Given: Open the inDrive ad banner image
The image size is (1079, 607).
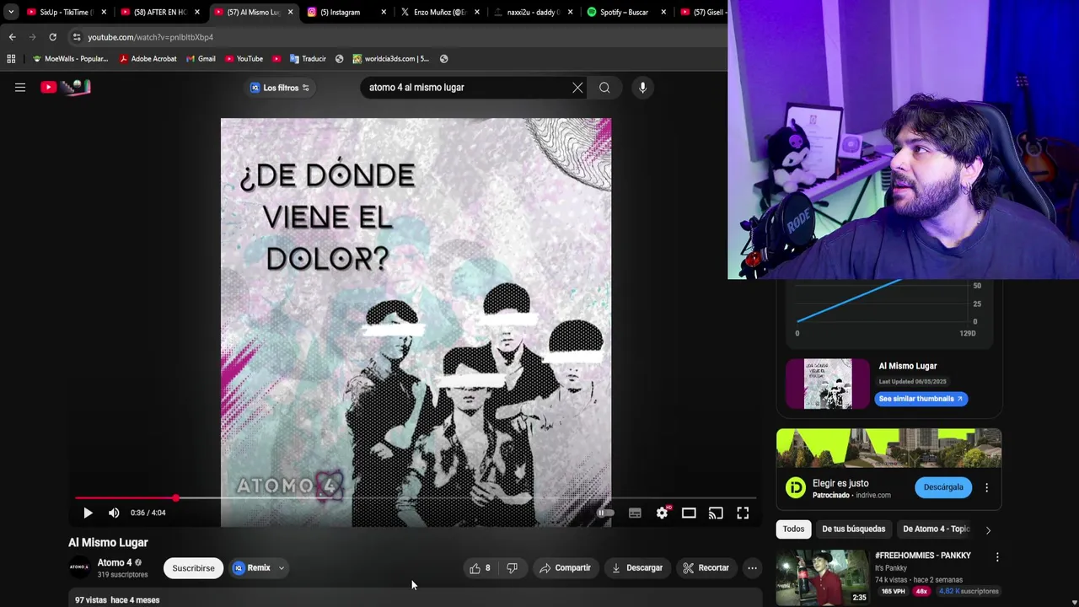Looking at the screenshot, I should click(888, 448).
